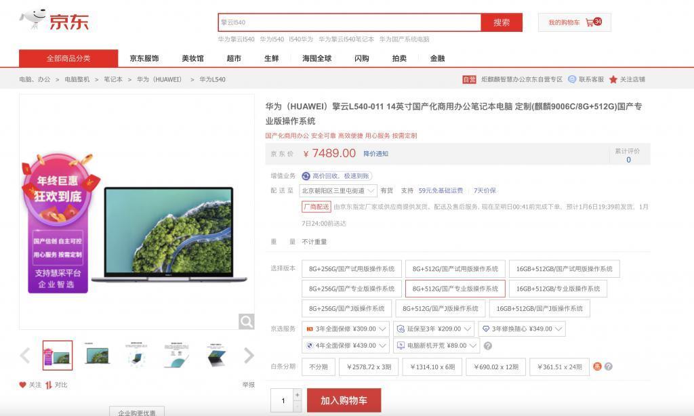Expand 3年全面保修 ¥309.00 dropdown

point(346,329)
